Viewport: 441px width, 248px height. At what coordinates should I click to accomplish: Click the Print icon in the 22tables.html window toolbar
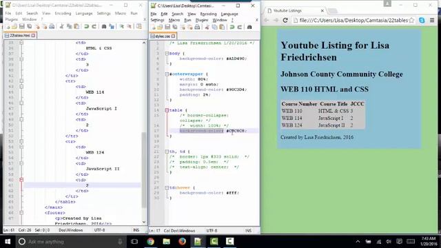click(52, 27)
